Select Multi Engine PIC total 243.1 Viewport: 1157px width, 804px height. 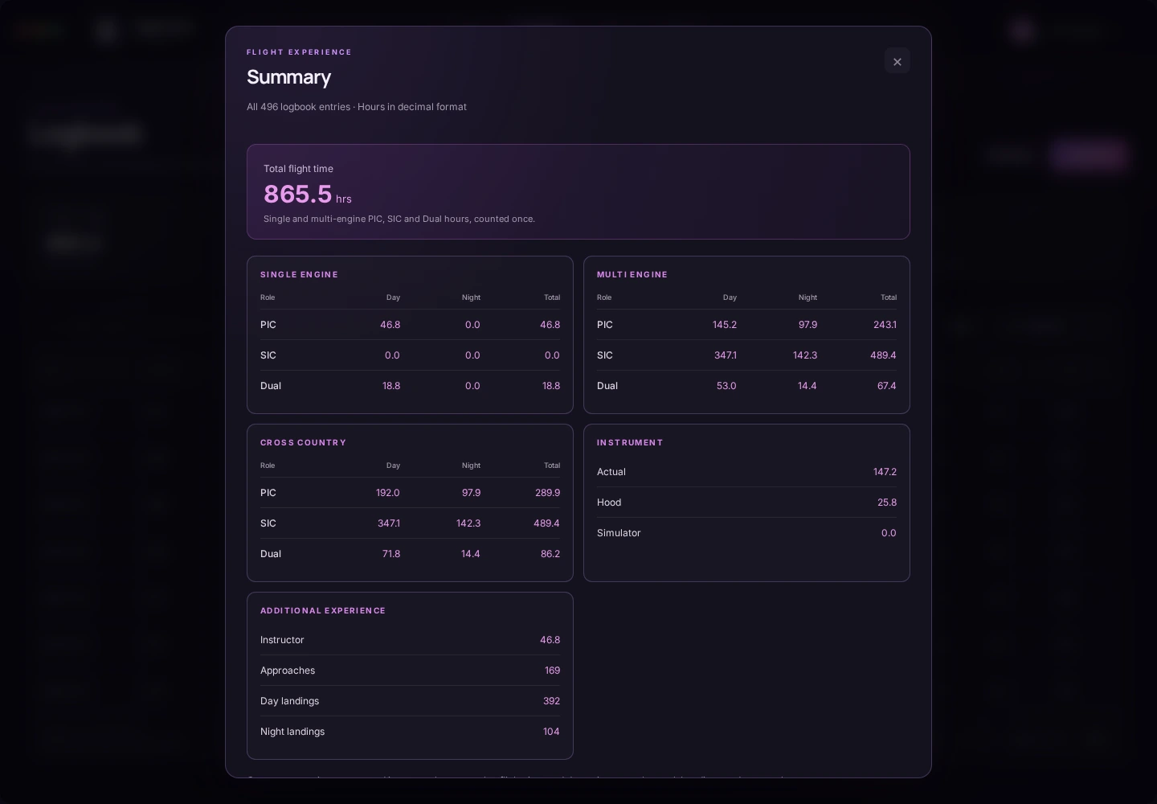[885, 325]
